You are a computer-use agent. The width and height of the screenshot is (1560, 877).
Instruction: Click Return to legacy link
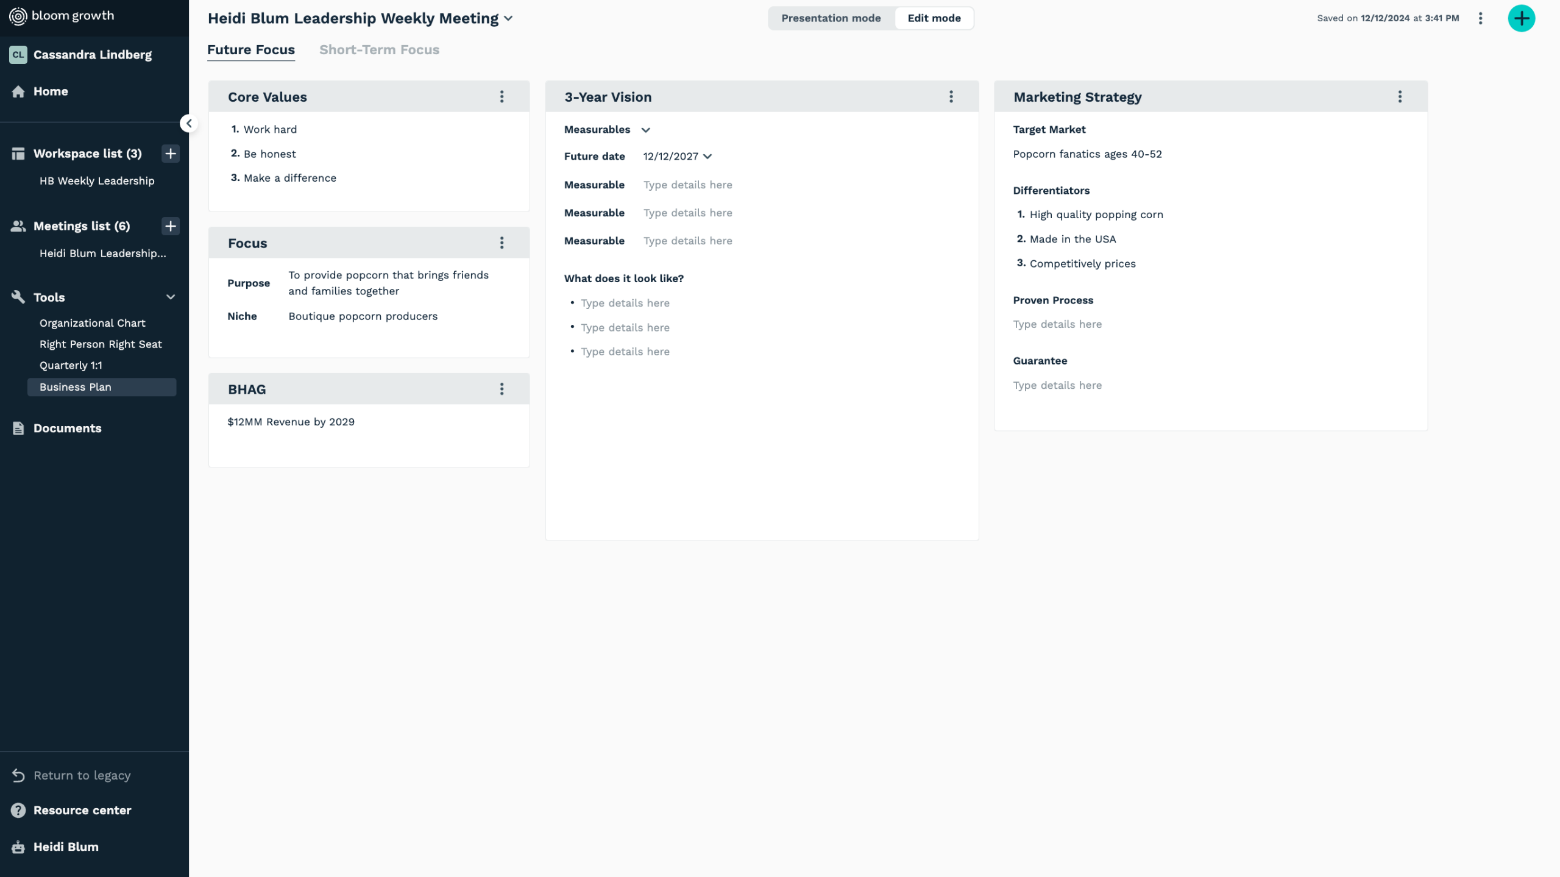coord(82,775)
